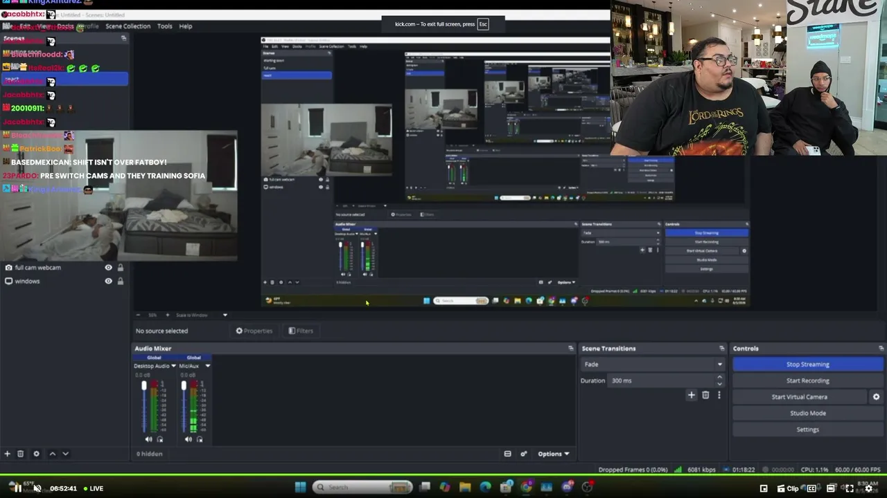The width and height of the screenshot is (887, 498).
Task: Toggle visibility of the full cam webcam source
Action: [108, 268]
